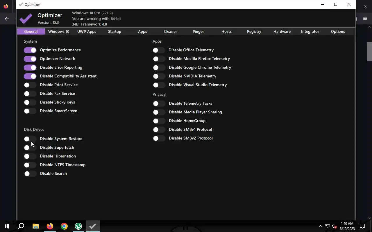Enable Disable HomeGroup switch
Viewport: 372px width, 232px height.
point(159,121)
